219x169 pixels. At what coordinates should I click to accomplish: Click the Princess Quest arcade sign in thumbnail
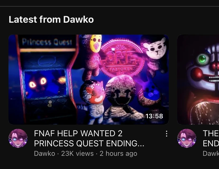pyautogui.click(x=47, y=41)
